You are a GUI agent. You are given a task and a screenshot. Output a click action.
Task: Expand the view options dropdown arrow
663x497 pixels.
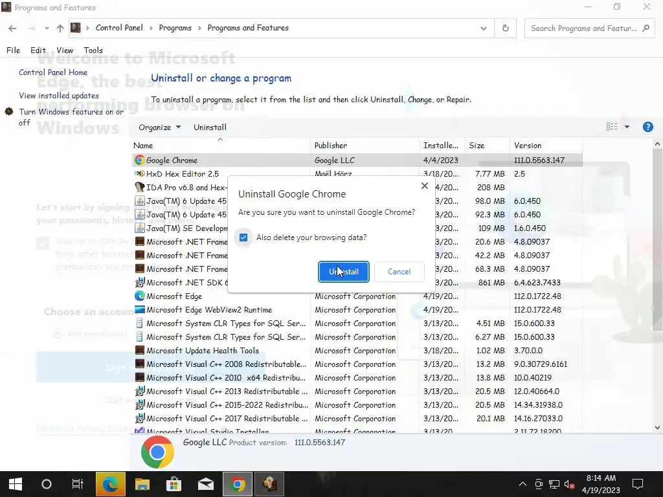point(627,127)
